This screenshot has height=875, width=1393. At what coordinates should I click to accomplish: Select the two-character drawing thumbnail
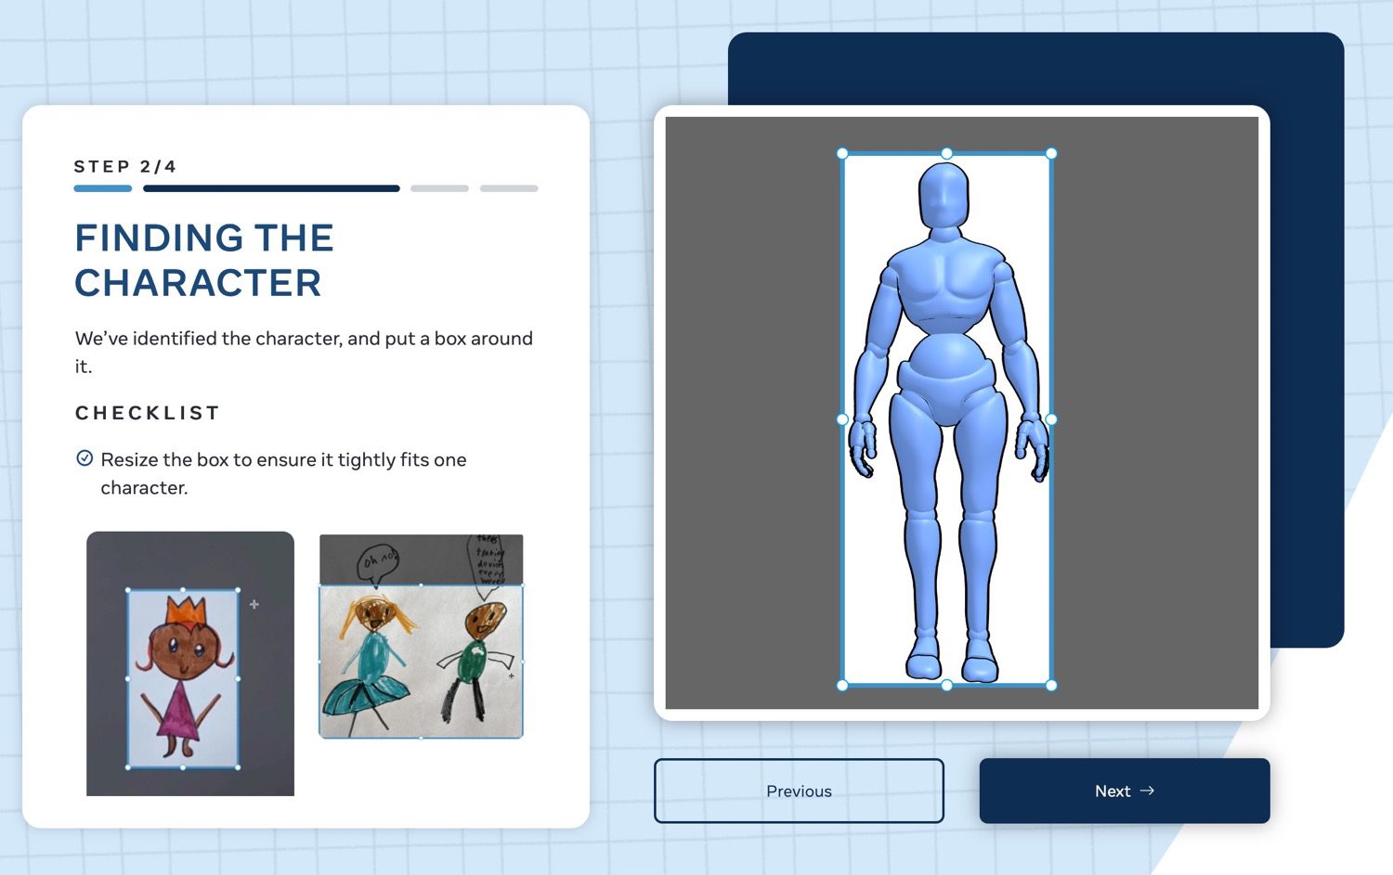421,636
